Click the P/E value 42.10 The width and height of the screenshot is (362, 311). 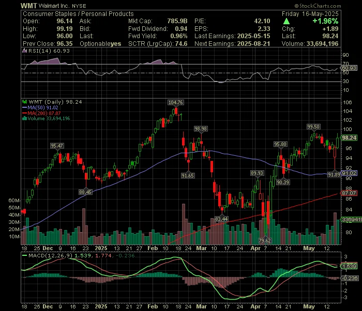click(x=262, y=21)
